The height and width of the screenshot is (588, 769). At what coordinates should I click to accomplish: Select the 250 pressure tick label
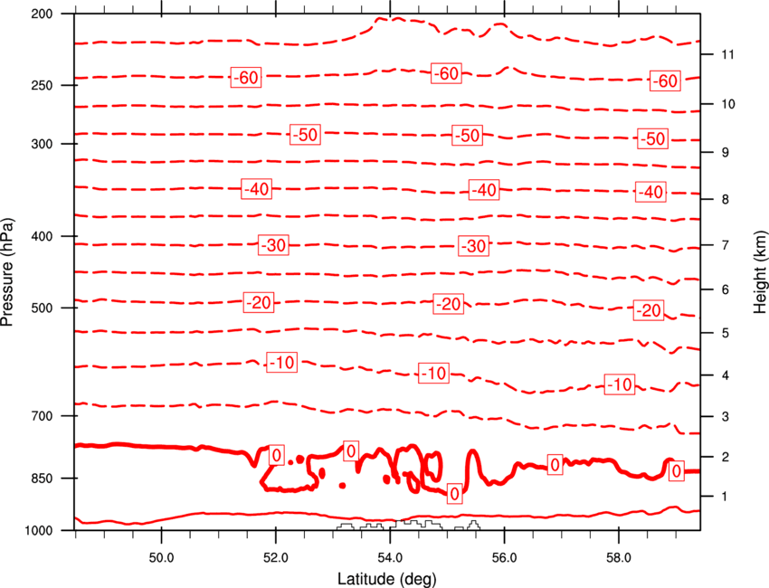pyautogui.click(x=42, y=85)
